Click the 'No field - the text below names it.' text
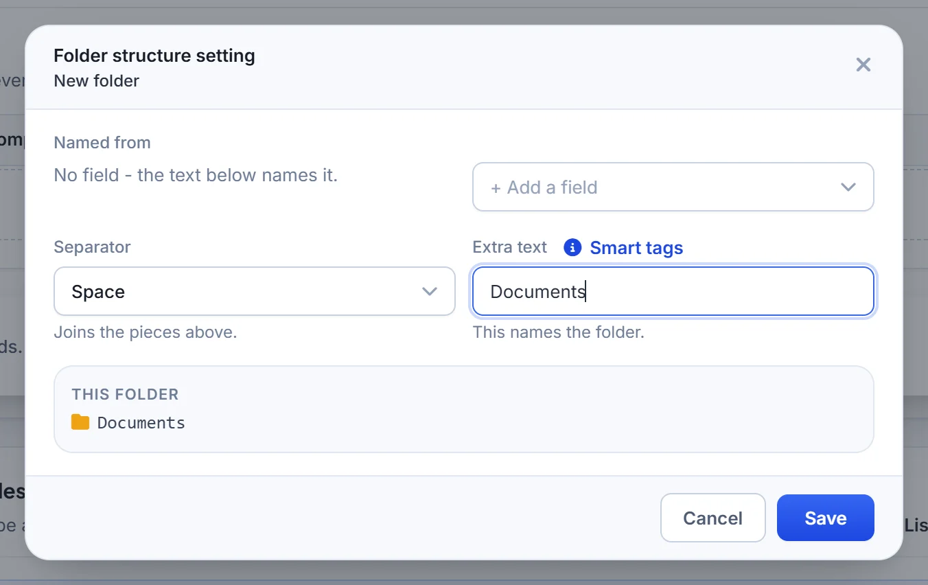 click(x=196, y=175)
